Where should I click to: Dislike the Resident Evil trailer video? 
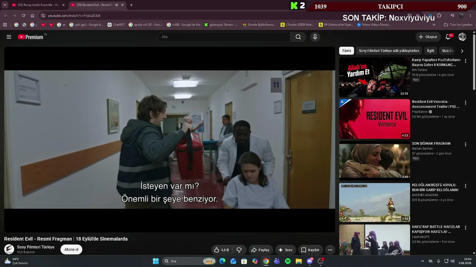click(239, 250)
